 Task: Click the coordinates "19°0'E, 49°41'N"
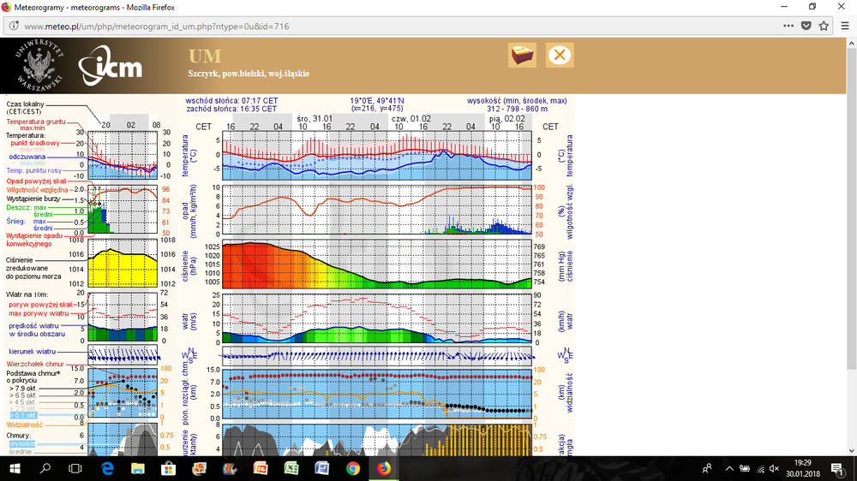pyautogui.click(x=377, y=101)
